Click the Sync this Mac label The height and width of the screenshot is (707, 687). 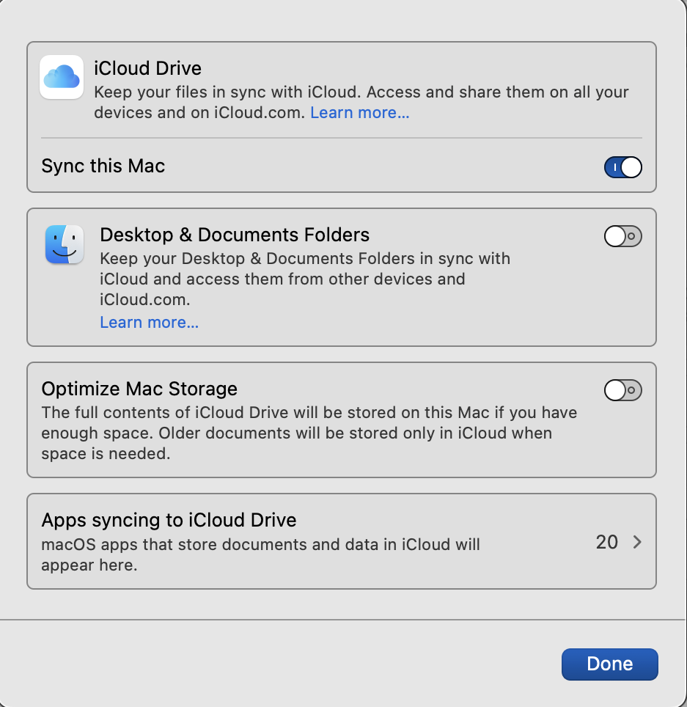[103, 166]
